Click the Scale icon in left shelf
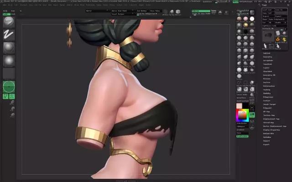This screenshot has width=292, height=182. (x=12, y=109)
